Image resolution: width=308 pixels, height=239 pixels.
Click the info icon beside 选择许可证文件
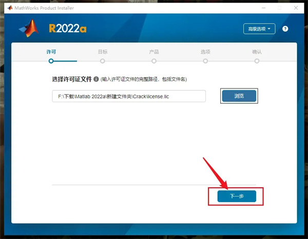click(96, 79)
